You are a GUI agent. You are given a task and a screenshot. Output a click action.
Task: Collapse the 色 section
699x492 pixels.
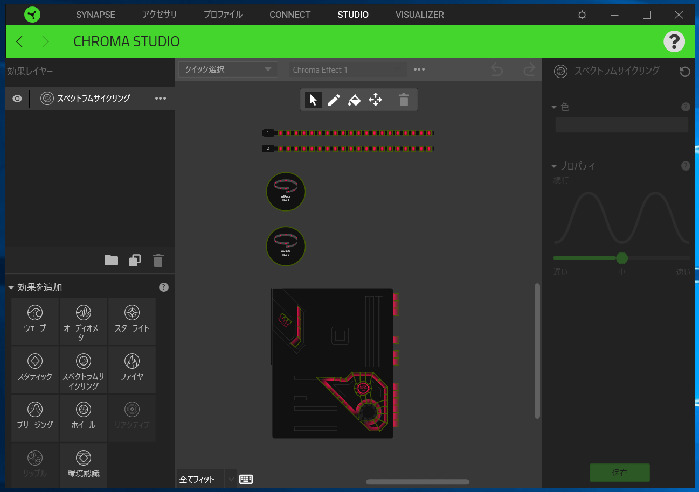point(554,107)
